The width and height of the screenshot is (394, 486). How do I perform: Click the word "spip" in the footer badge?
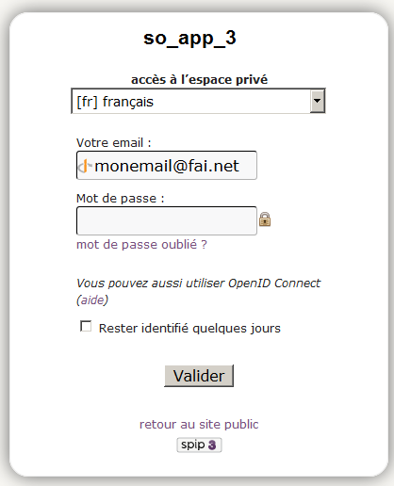pos(192,445)
